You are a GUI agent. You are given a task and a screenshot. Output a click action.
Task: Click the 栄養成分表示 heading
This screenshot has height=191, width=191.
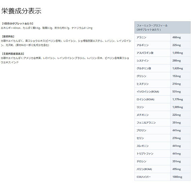21,11
